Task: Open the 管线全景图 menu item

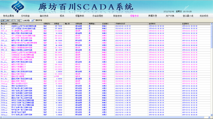Action: [x=9, y=16]
